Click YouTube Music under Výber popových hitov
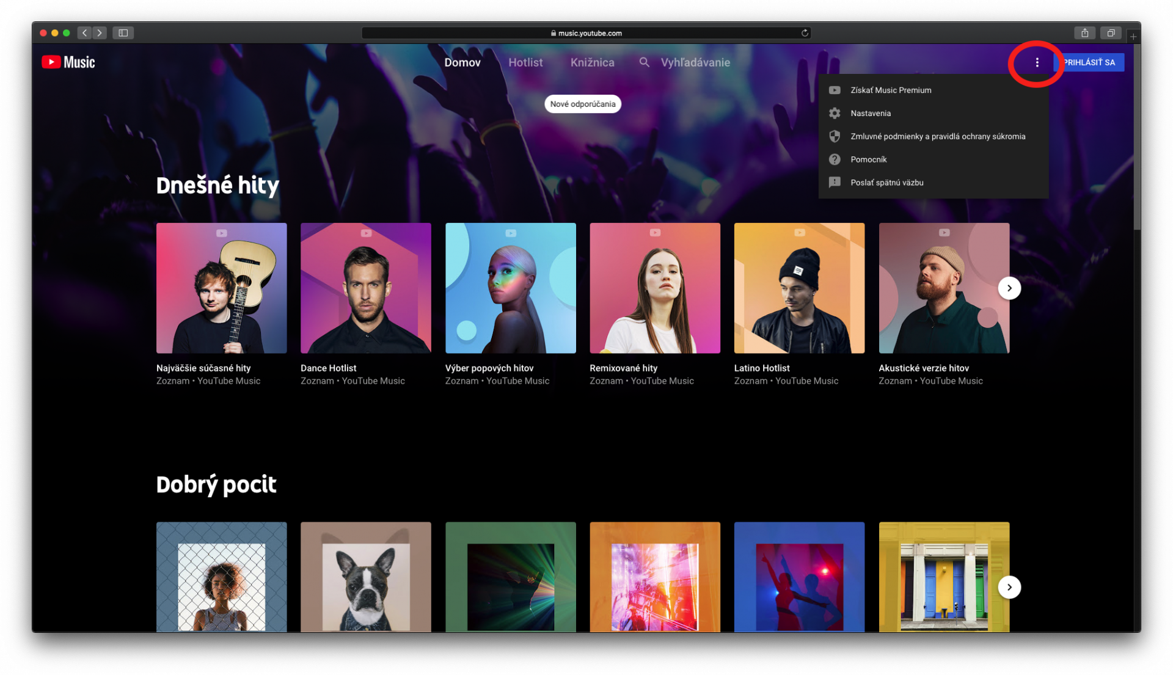Screen dimensions: 1173x675 pos(518,381)
